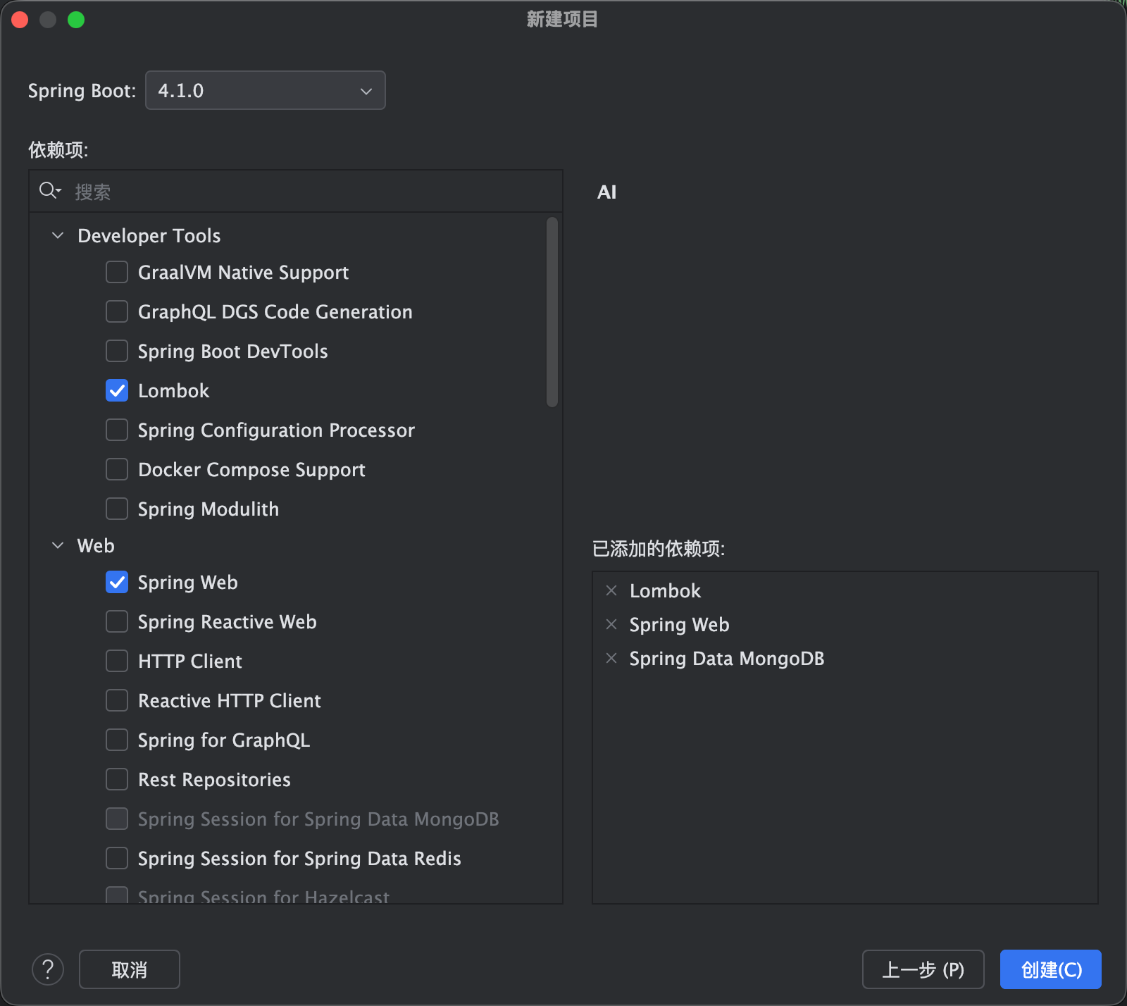Enable Docker Compose Support checkbox
The width and height of the screenshot is (1127, 1006).
(117, 469)
